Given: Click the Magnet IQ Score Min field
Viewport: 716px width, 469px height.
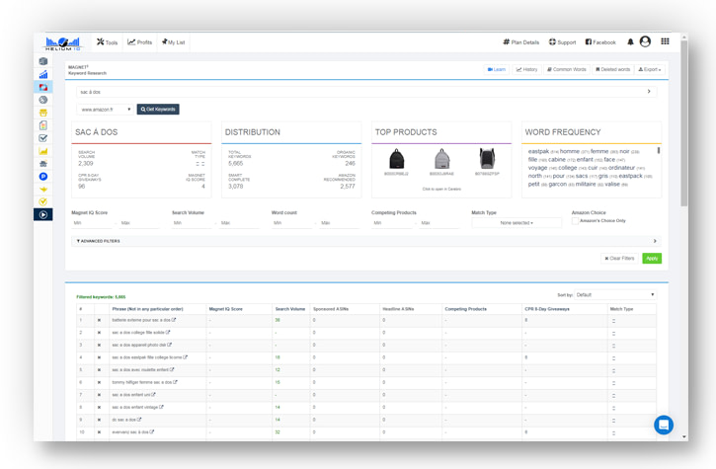Looking at the screenshot, I should pyautogui.click(x=92, y=223).
